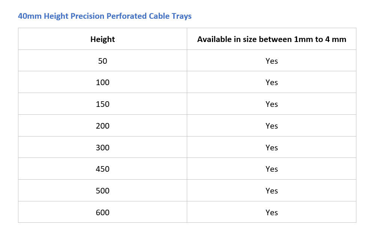Click the height value 100 cell
Viewport: 380px width, 240px height.
click(102, 82)
